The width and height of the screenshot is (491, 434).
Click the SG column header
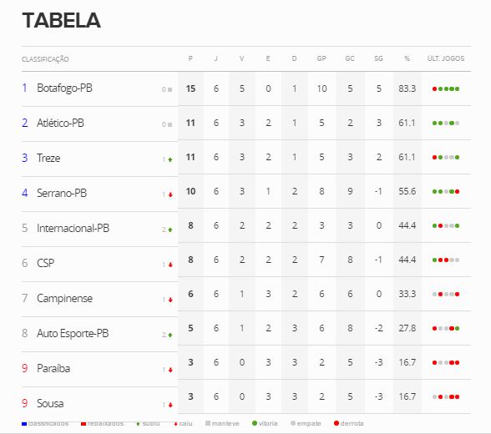click(x=378, y=58)
